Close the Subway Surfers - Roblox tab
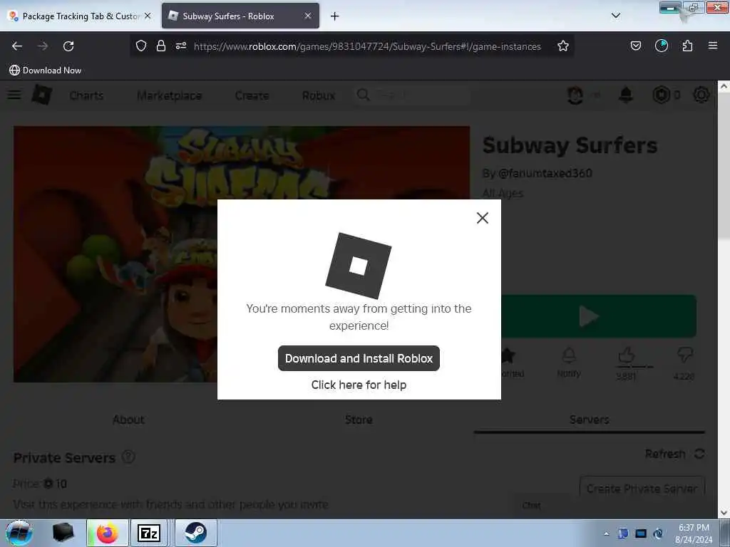The width and height of the screenshot is (730, 547). [x=308, y=16]
